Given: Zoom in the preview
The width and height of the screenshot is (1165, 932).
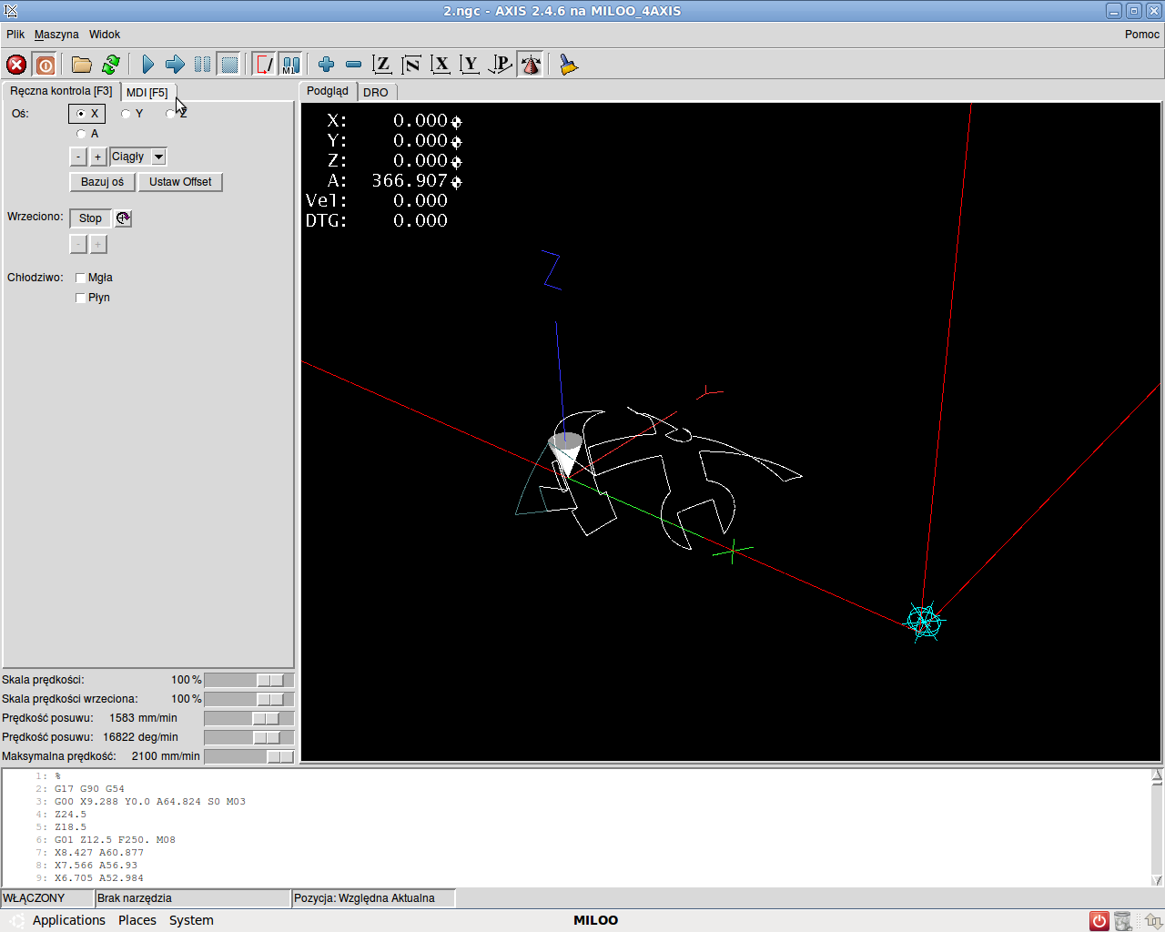Looking at the screenshot, I should point(327,65).
